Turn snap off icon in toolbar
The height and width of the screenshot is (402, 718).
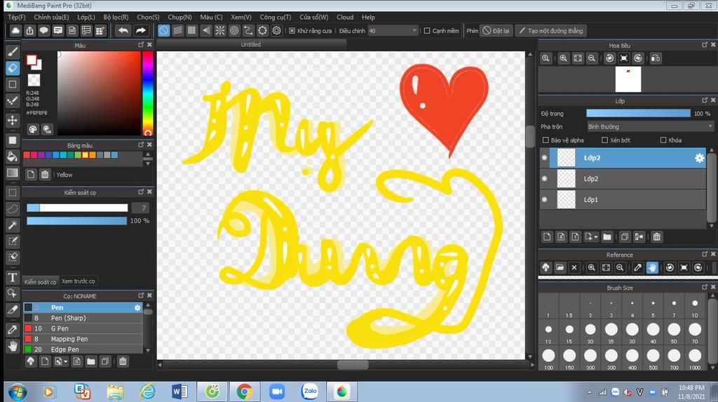[163, 31]
